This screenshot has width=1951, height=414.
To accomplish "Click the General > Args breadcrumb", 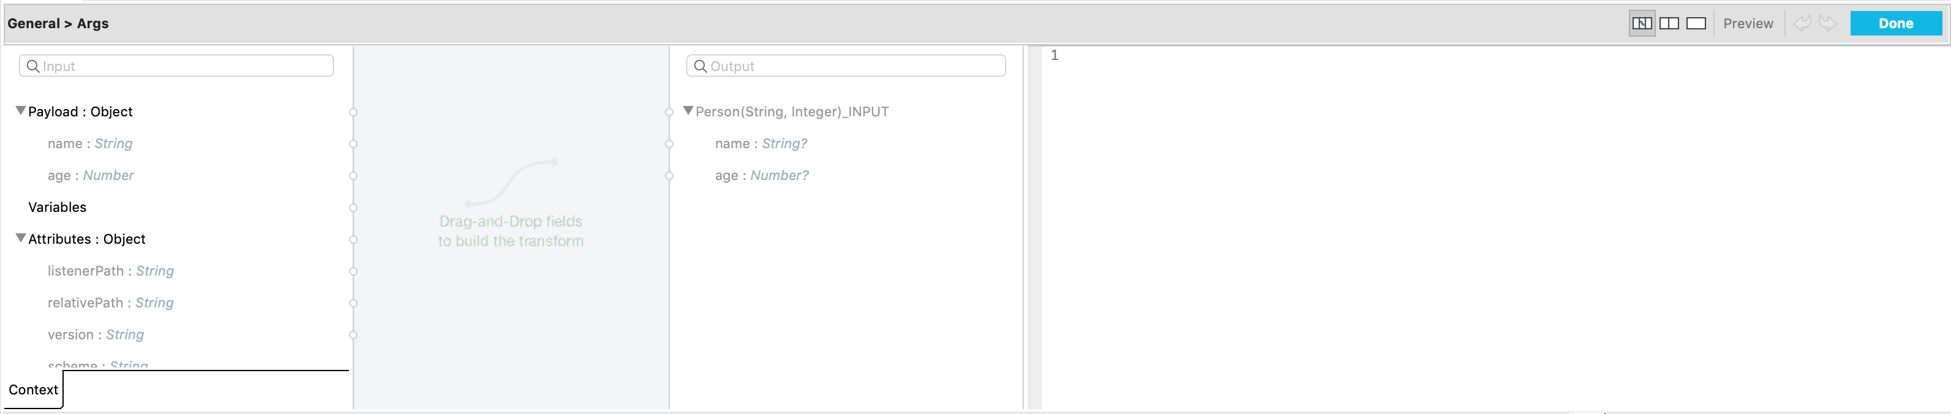I will point(58,23).
